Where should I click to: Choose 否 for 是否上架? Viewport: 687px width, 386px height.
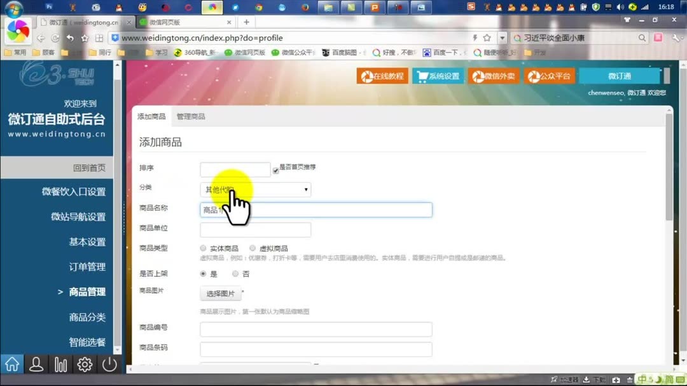pos(235,273)
